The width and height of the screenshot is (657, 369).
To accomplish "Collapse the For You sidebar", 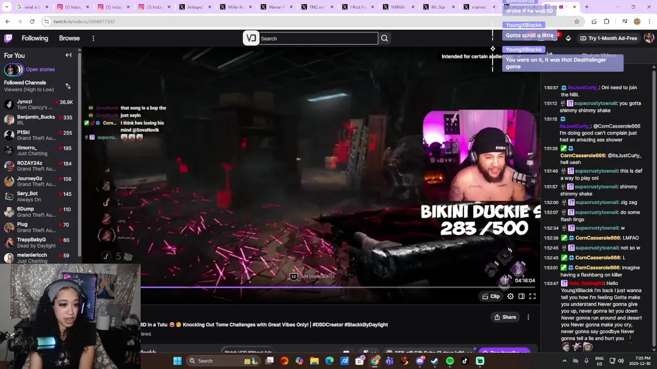I will click(68, 55).
